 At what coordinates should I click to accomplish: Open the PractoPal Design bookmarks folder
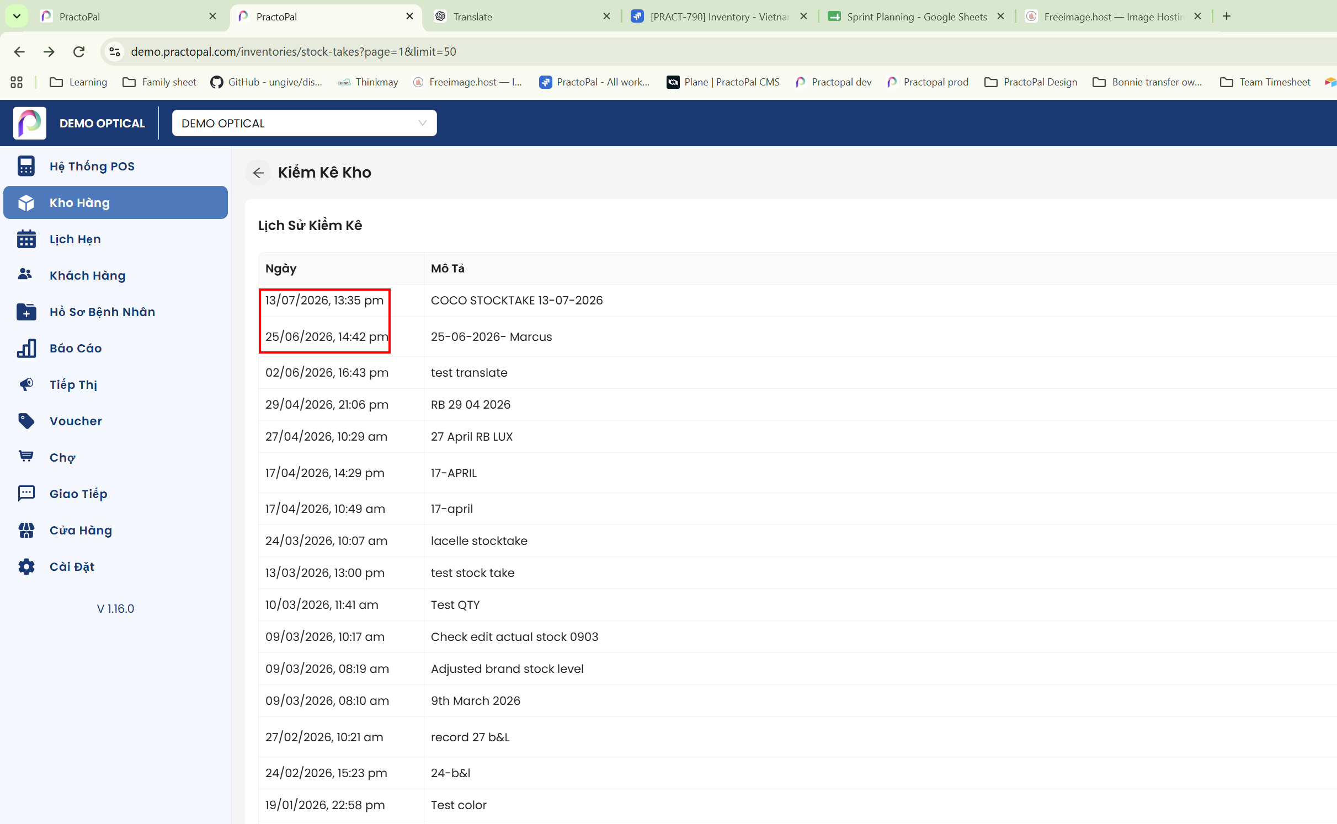pyautogui.click(x=1031, y=82)
